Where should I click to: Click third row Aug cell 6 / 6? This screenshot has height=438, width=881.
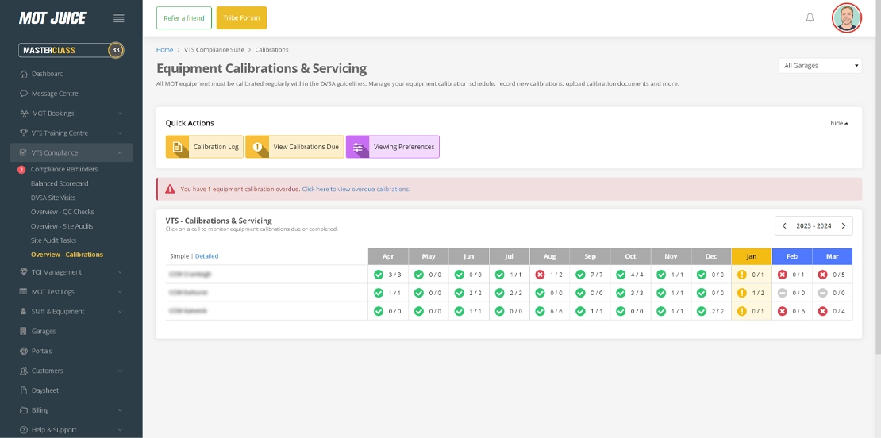[x=549, y=311]
